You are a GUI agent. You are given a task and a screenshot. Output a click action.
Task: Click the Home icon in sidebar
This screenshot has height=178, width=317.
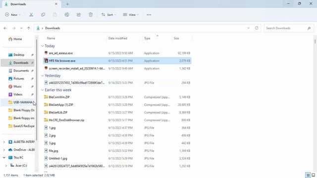(10, 39)
